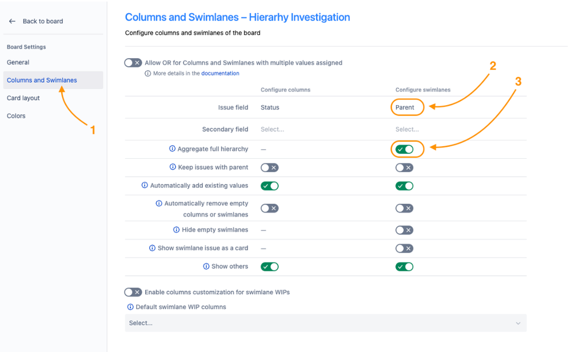Viewport: 571px width, 352px height.
Task: Go to Colors board settings
Action: coord(16,116)
